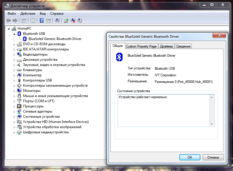Click the Uninstall device toolbar icon
The height and width of the screenshot is (171, 233).
click(73, 20)
